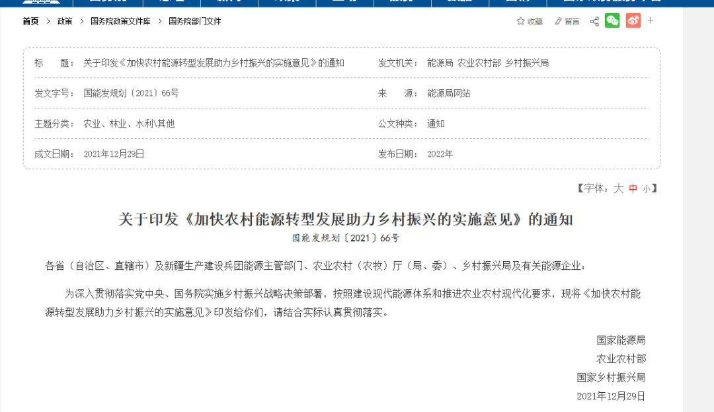This screenshot has height=412, width=714.
Task: Click the 留言 pencil icon to comment
Action: [559, 21]
